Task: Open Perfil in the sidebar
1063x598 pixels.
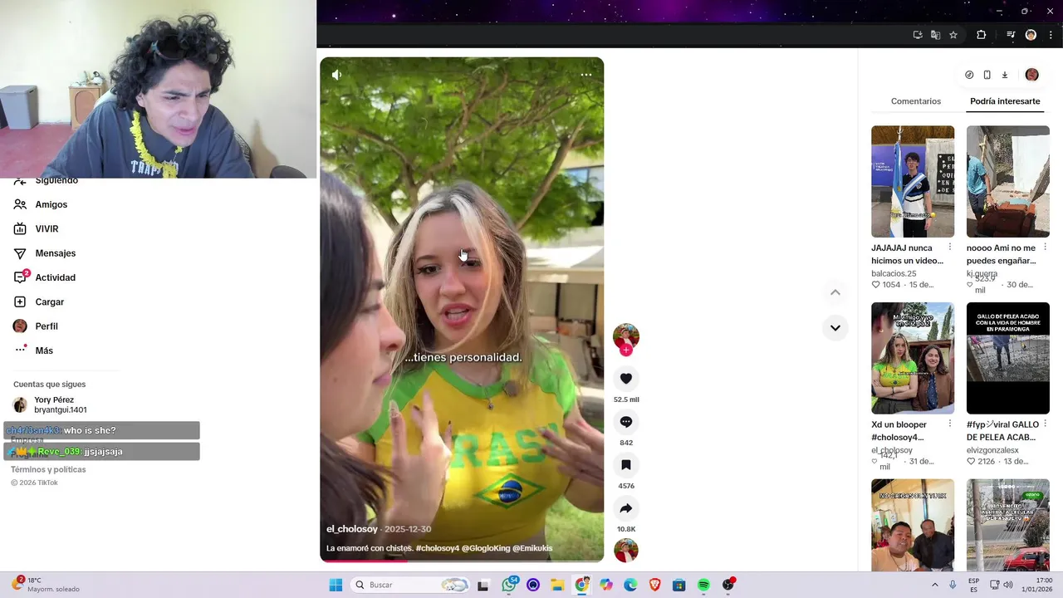Action: (x=46, y=326)
